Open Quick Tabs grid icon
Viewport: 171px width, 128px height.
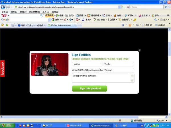(x=13, y=25)
